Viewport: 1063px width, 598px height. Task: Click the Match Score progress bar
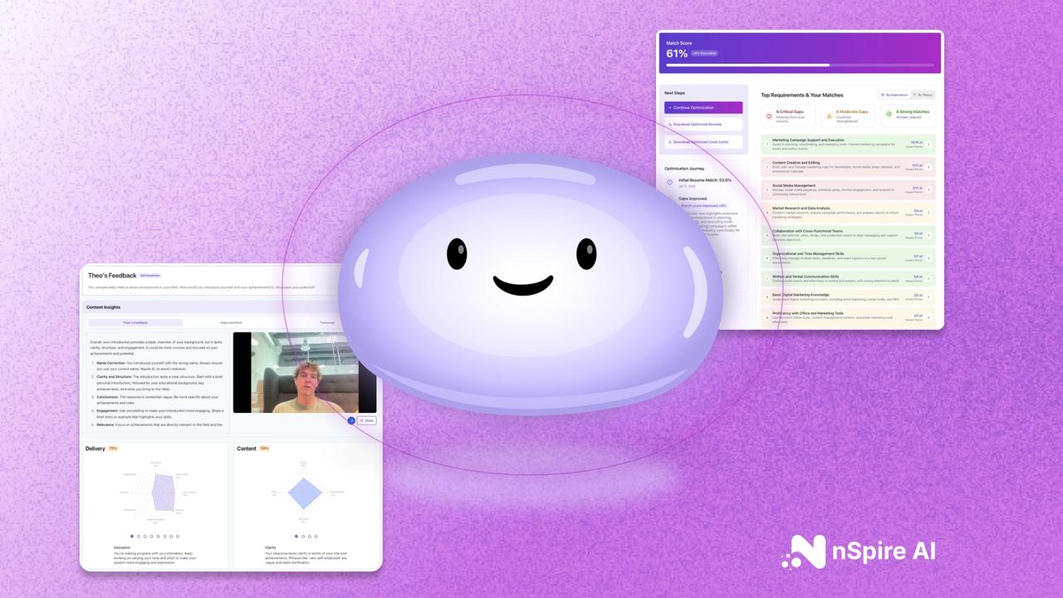[x=800, y=65]
